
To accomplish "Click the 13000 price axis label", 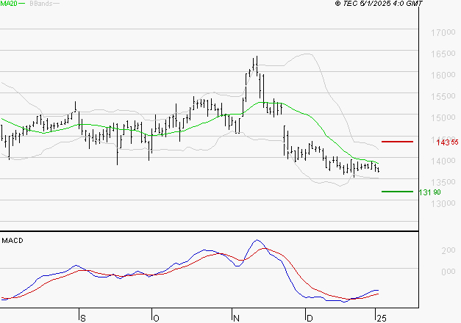I will point(443,203).
